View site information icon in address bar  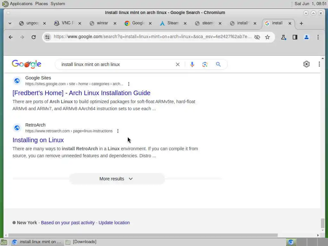tap(47, 37)
